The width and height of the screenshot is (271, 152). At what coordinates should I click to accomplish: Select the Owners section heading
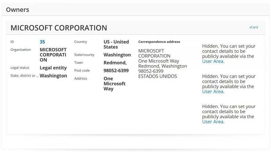click(x=18, y=10)
